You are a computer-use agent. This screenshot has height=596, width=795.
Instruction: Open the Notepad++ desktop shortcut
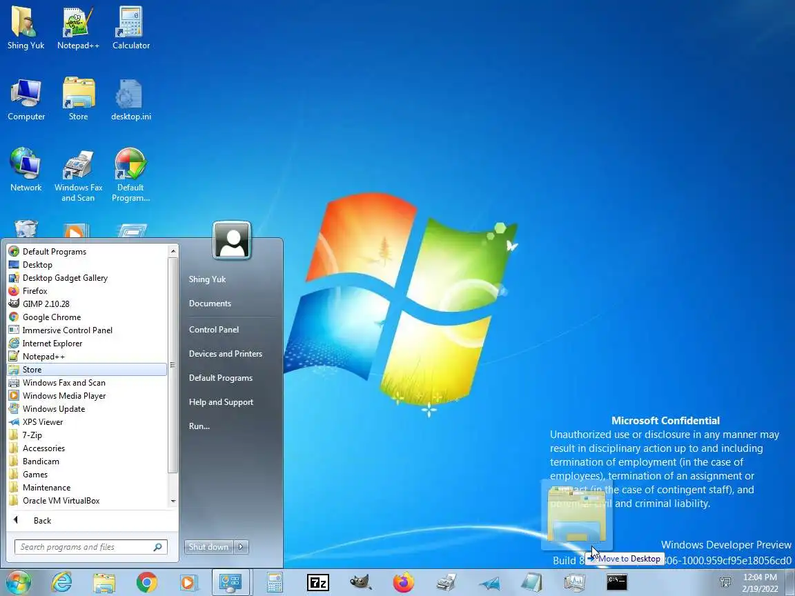tap(78, 28)
